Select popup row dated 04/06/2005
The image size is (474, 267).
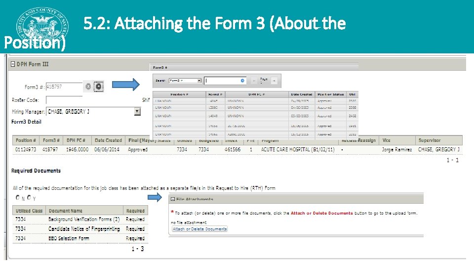[255, 107]
